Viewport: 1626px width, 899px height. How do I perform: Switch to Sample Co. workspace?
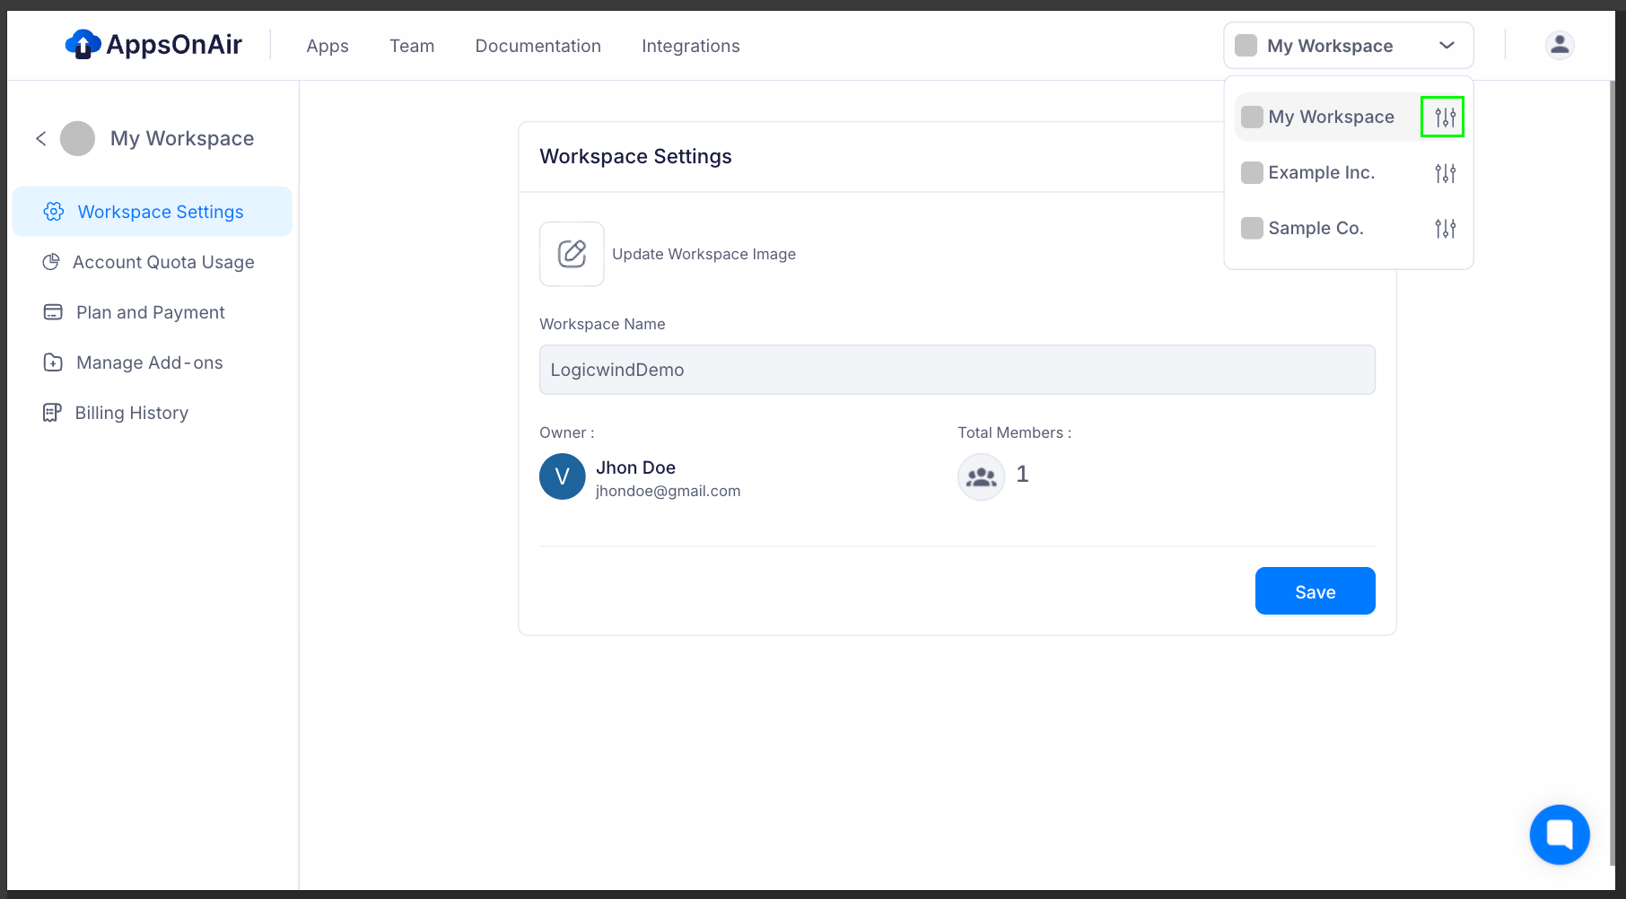point(1315,229)
